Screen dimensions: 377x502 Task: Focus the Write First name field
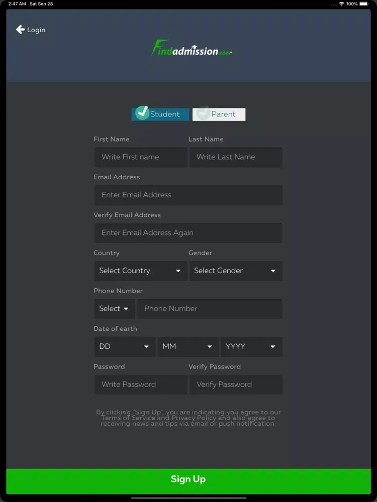(141, 157)
